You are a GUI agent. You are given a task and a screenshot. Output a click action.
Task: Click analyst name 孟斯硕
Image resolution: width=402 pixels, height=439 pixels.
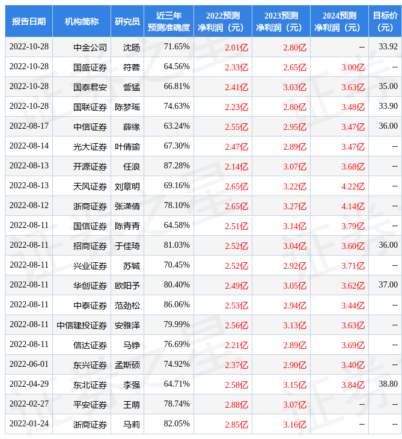[x=127, y=366]
